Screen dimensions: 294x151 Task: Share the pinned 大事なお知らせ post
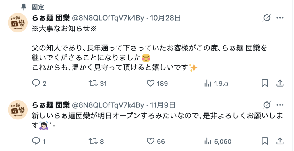280,83
